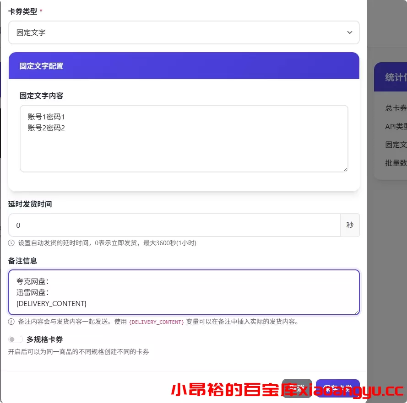Click the red asterisk next to 卡券类型
The width and height of the screenshot is (407, 403).
pyautogui.click(x=41, y=11)
